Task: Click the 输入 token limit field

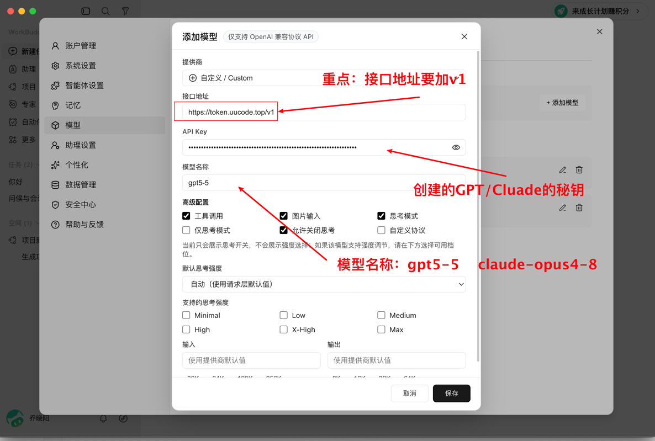Action: 251,360
